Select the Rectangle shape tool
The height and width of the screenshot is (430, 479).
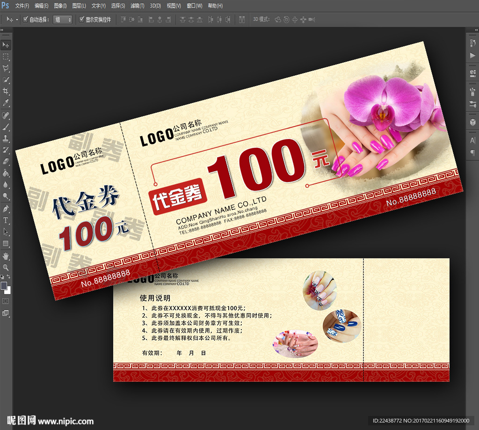pyautogui.click(x=6, y=244)
